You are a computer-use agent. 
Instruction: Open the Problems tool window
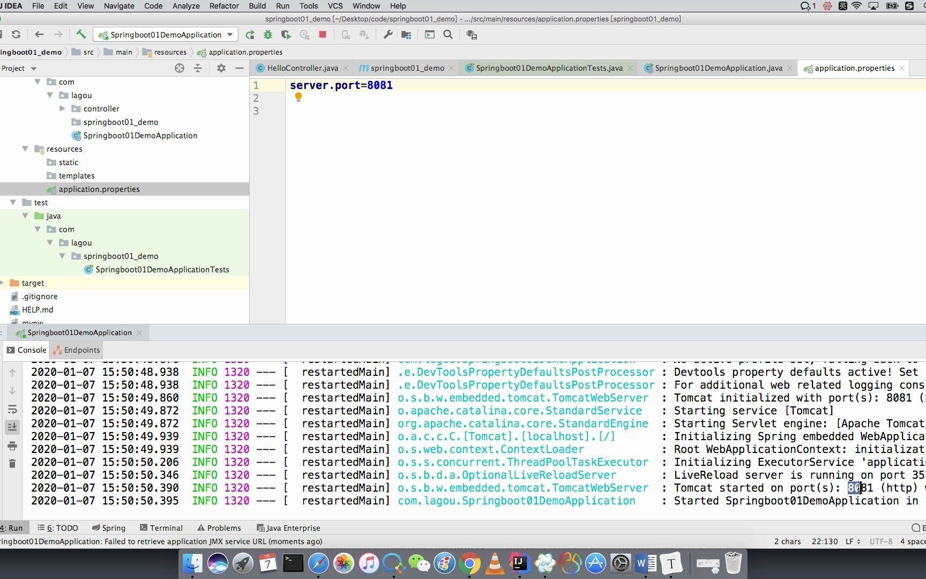tap(219, 528)
